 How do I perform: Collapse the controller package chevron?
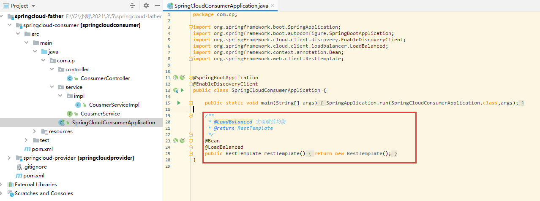tap(52, 70)
